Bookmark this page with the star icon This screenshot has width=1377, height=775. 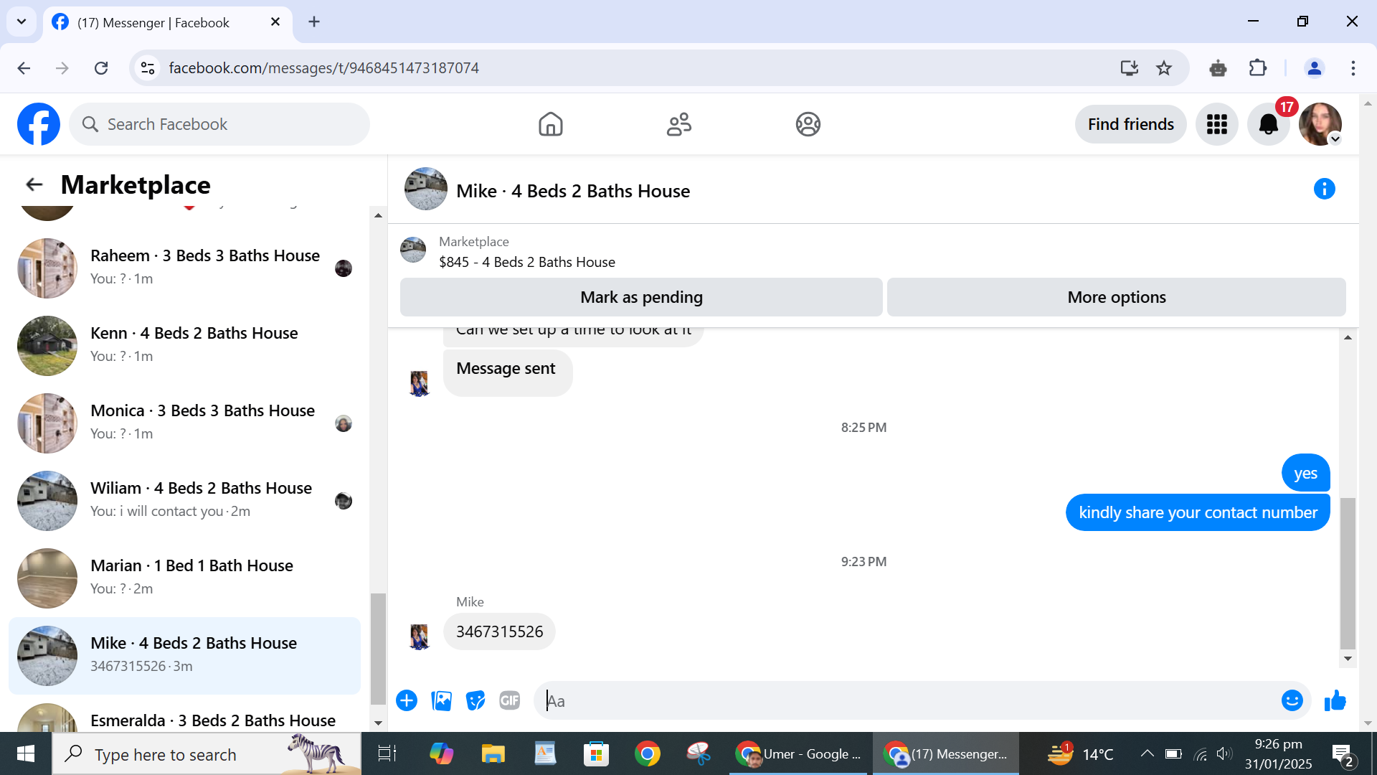click(1164, 68)
